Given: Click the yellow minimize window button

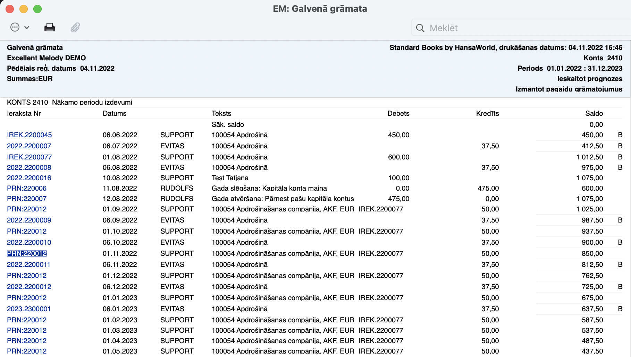Looking at the screenshot, I should click(24, 9).
